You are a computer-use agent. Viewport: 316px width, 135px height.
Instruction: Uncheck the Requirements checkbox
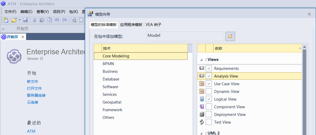[x=209, y=68]
